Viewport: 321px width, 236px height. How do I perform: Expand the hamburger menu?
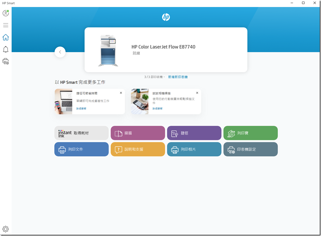(x=6, y=25)
